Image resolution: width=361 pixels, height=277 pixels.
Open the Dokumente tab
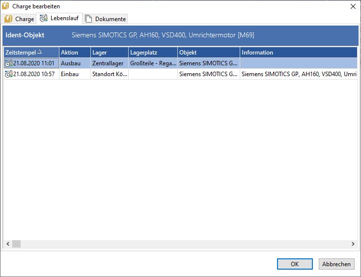(x=105, y=19)
